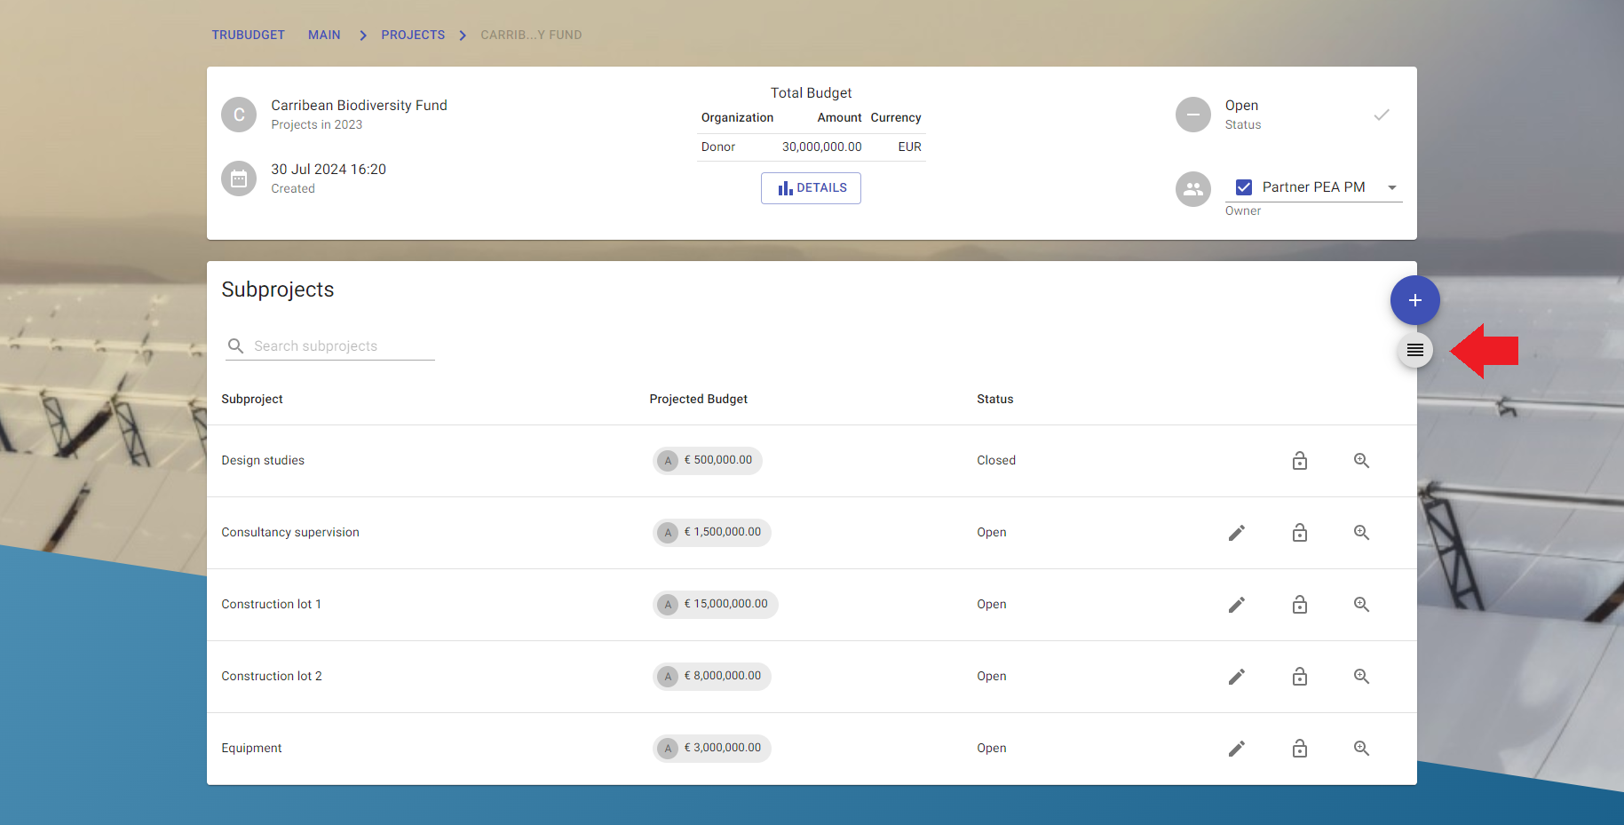Select the Equipment row name
The width and height of the screenshot is (1624, 825).
[251, 748]
